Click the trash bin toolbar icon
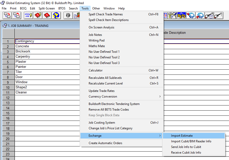This screenshot has height=160, width=229. 68,16
